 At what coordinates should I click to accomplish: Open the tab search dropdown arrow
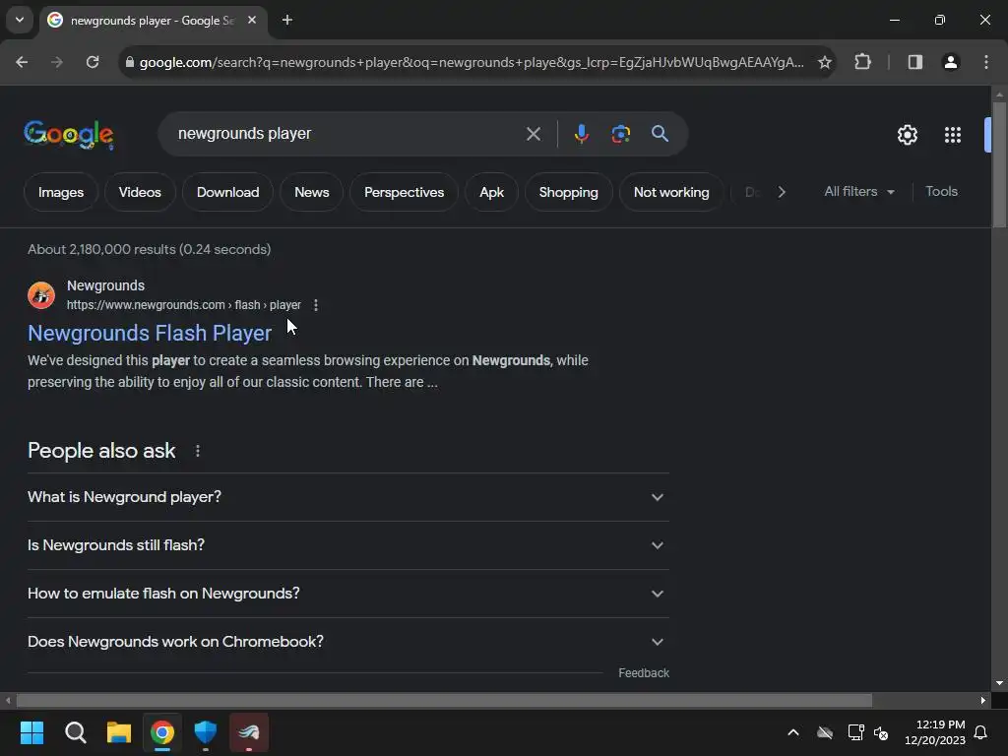(x=20, y=20)
